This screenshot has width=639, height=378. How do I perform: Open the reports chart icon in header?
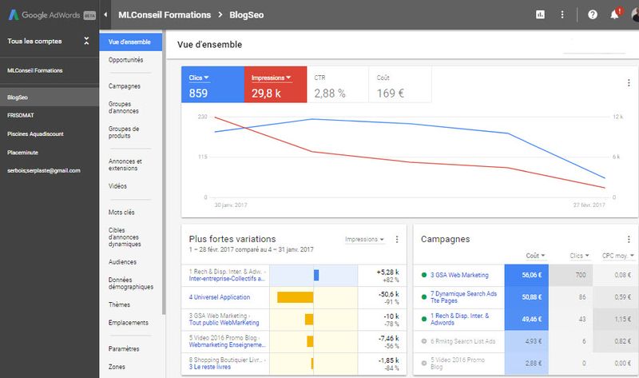pos(540,14)
